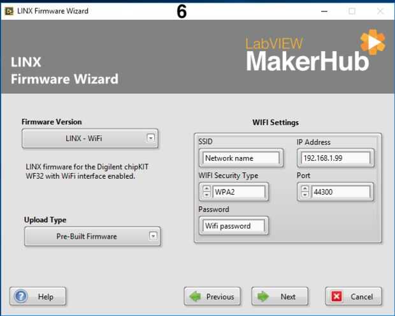Click the Upload Type dropdown arrow
The height and width of the screenshot is (316, 395).
(153, 236)
